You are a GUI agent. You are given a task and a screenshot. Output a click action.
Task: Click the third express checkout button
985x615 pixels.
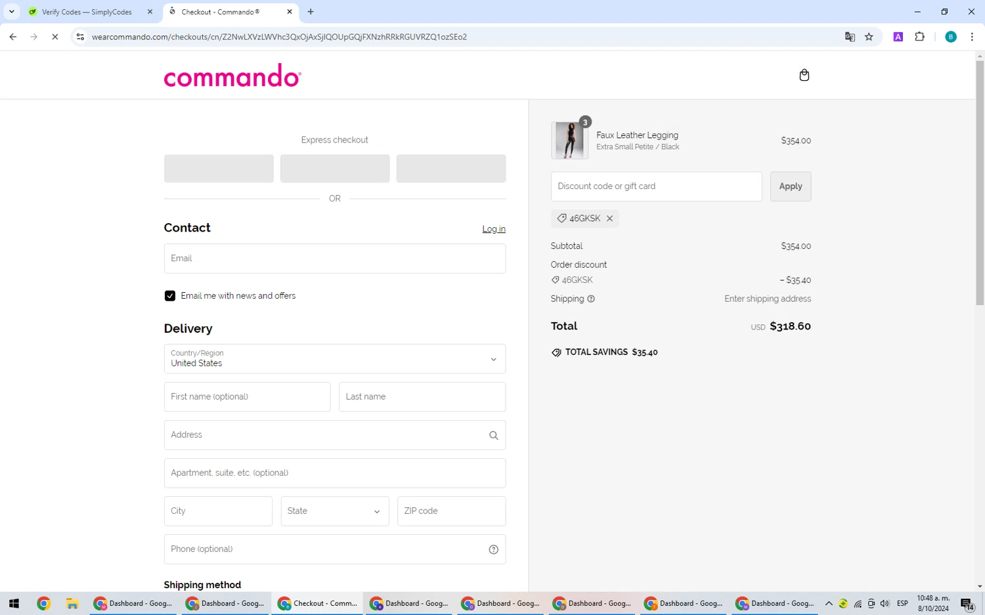(x=451, y=169)
